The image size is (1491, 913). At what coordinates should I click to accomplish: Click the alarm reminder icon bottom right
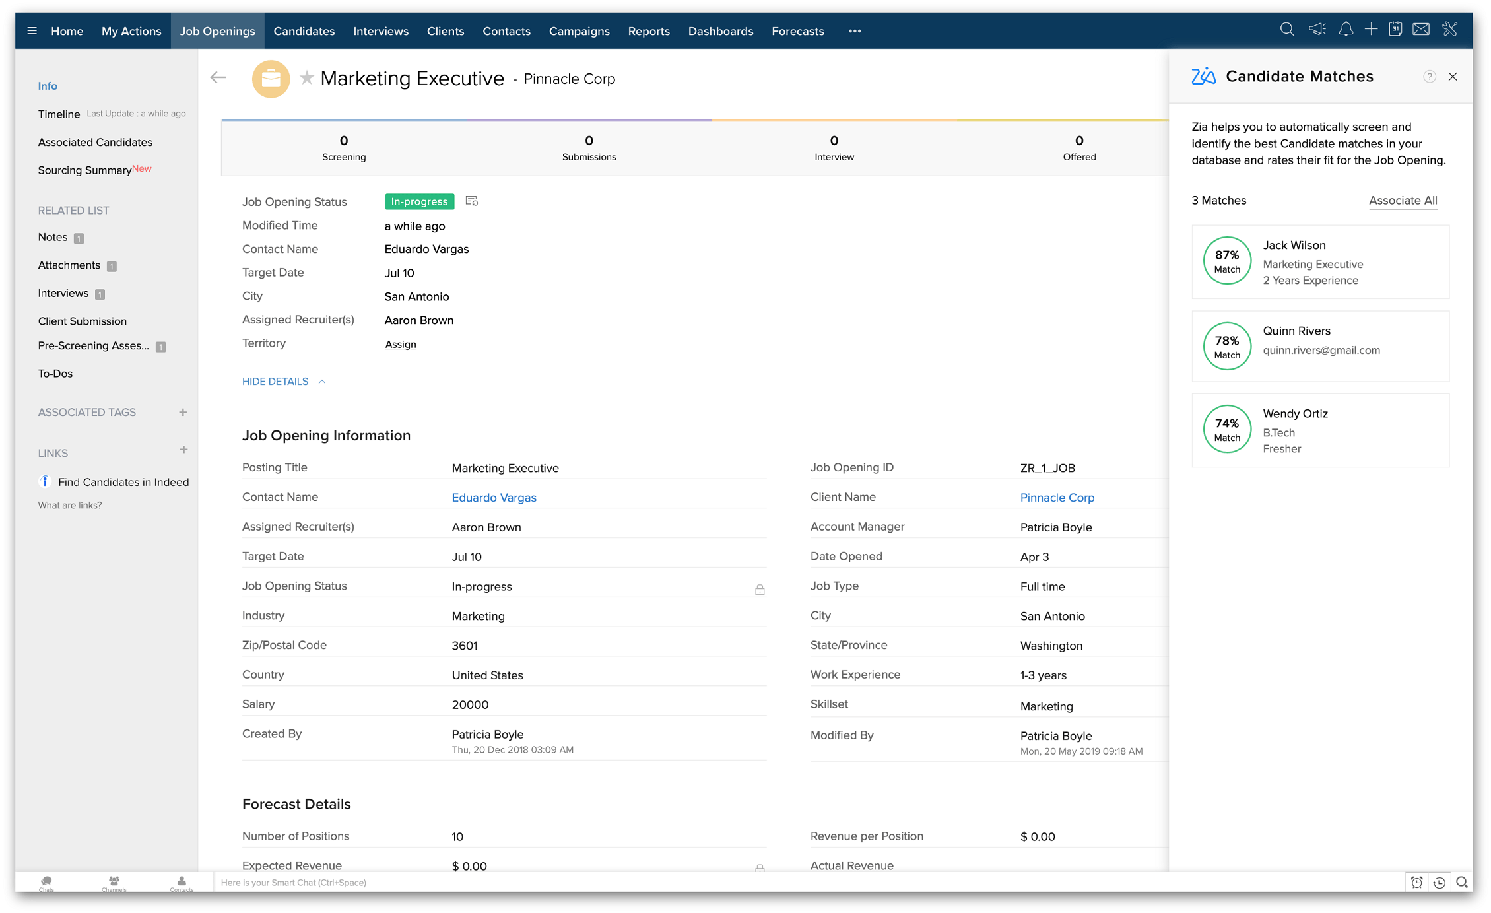(1416, 882)
